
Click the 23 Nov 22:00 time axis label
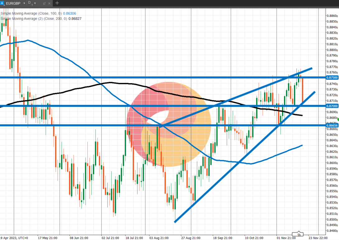(318, 238)
